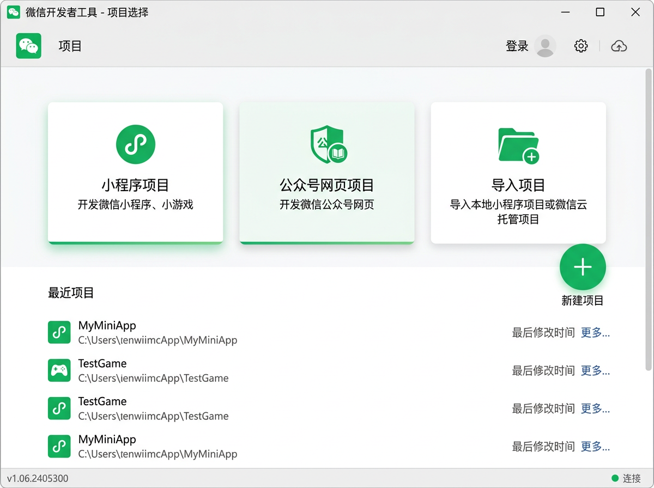This screenshot has height=488, width=654.
Task: Click 开发微信小程序、小游戏 description text
Action: point(135,205)
